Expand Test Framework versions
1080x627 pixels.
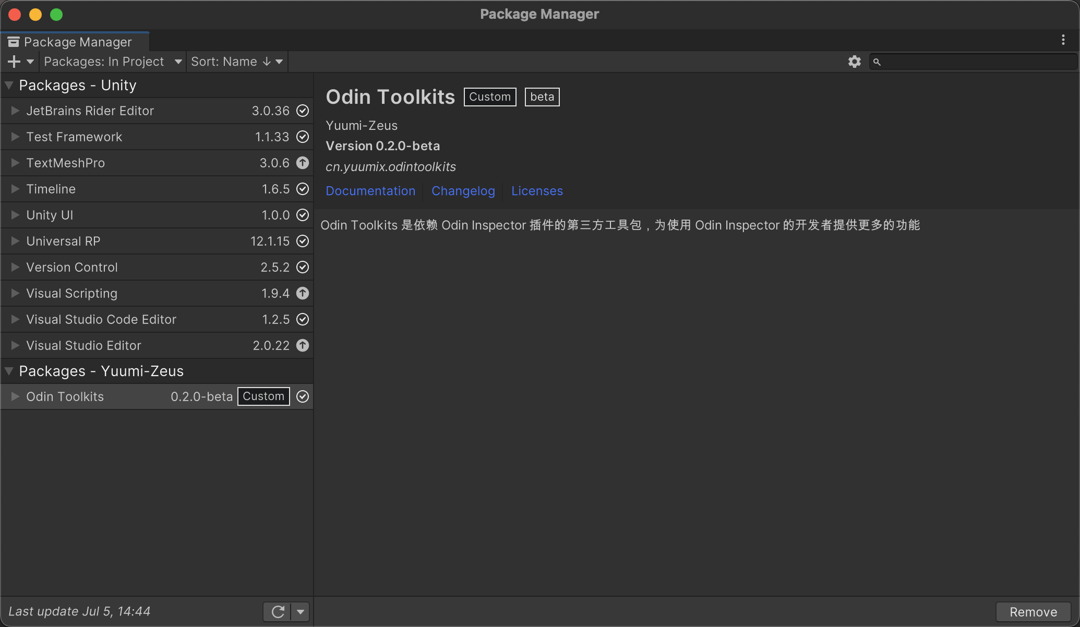coord(15,137)
